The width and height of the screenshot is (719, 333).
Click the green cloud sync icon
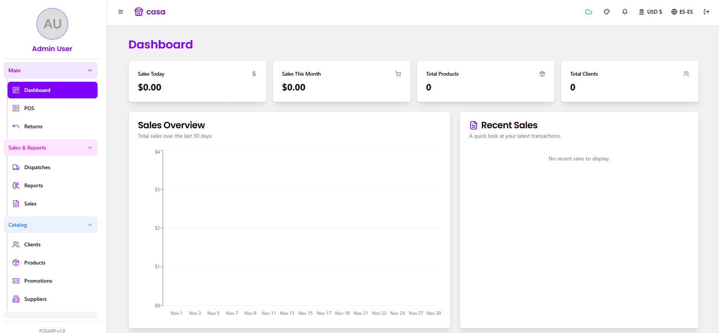[x=589, y=12]
